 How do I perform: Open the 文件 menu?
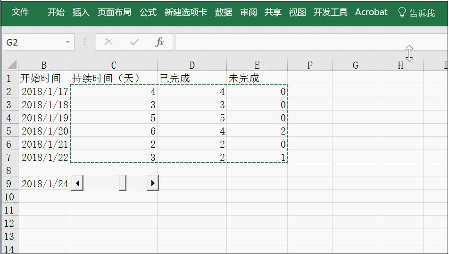[x=20, y=12]
